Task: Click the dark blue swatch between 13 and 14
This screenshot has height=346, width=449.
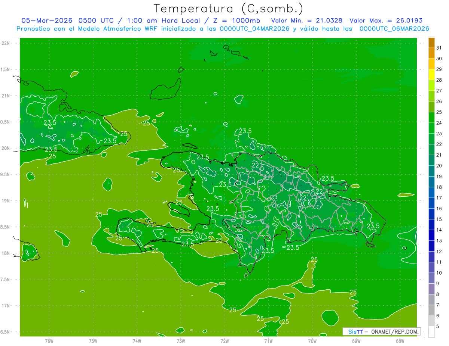Action: (431, 236)
